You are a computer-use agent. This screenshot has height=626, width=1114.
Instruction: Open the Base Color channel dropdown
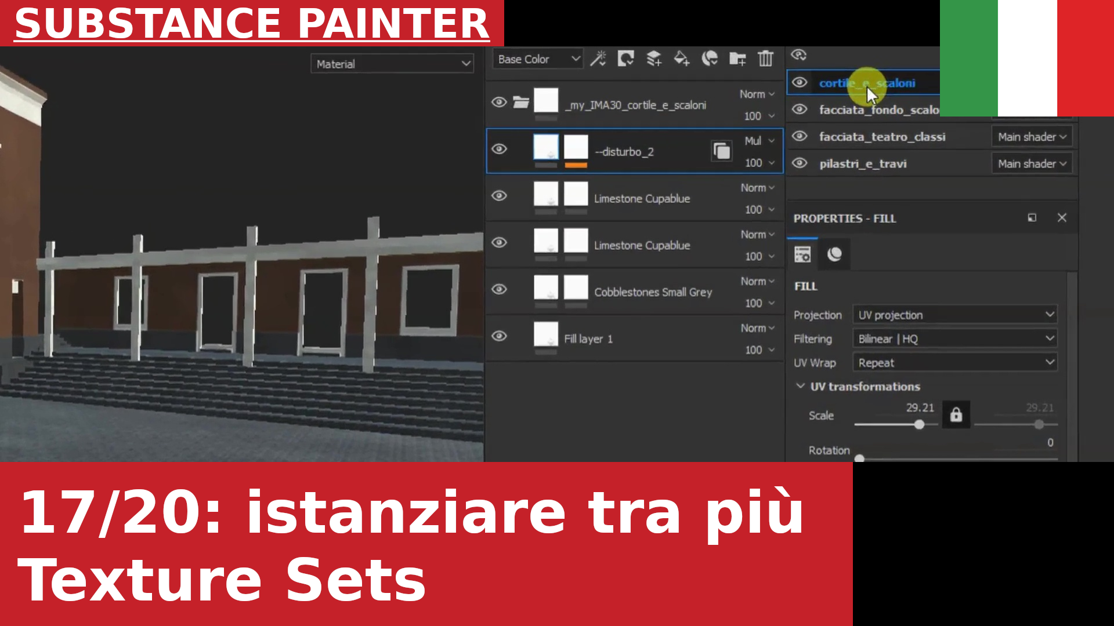tap(537, 59)
